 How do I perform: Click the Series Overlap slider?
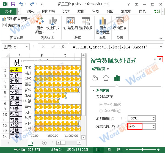(122, 118)
